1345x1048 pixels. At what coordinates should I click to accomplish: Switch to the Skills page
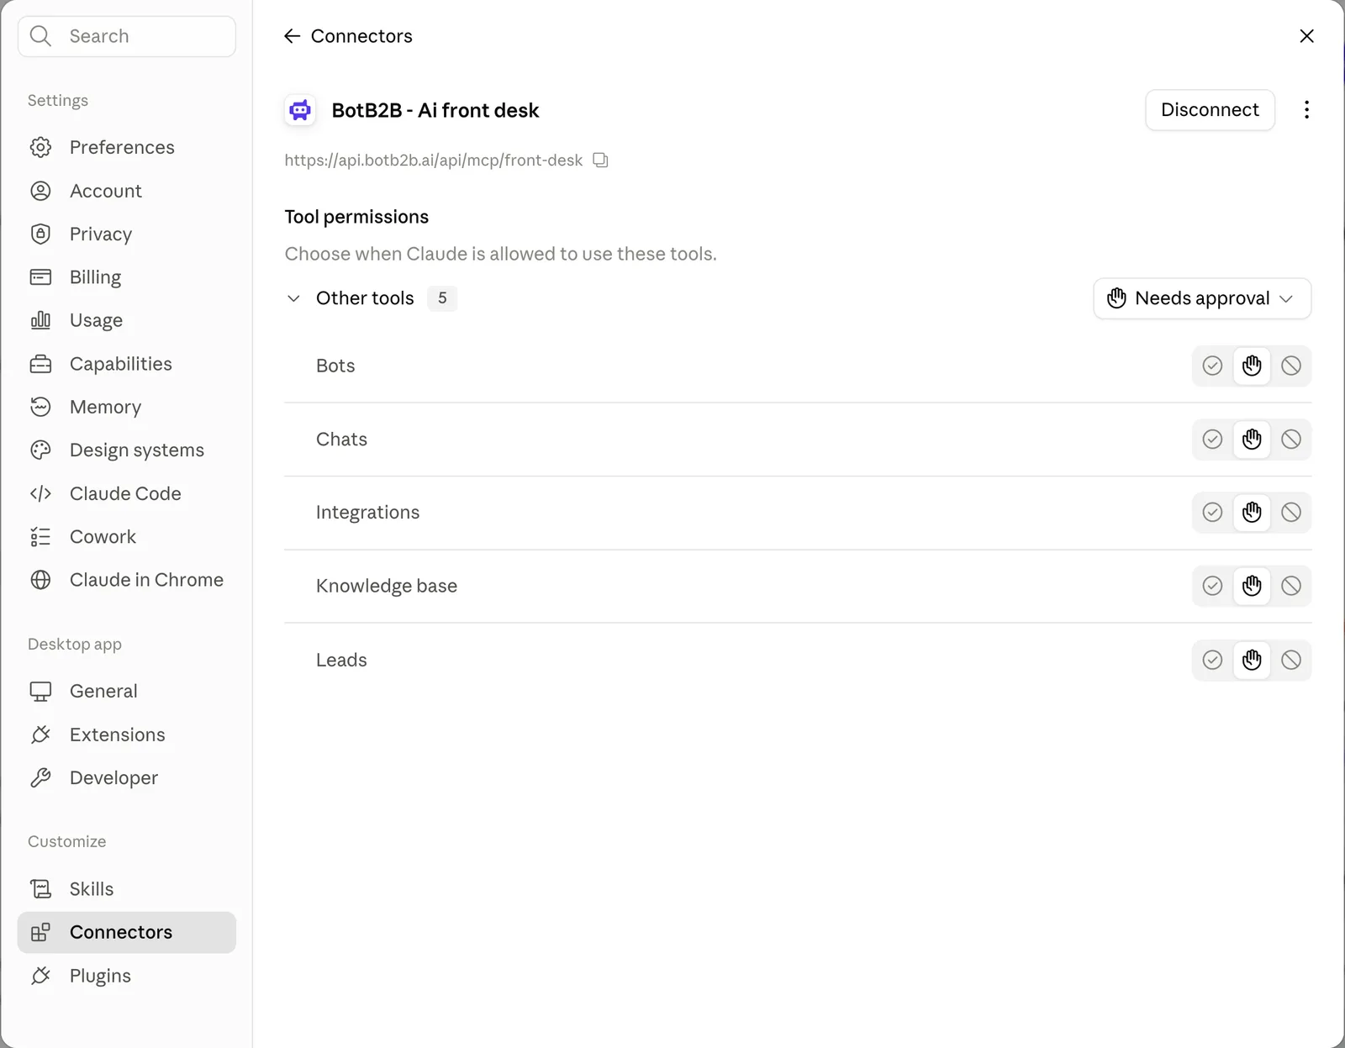pyautogui.click(x=127, y=889)
